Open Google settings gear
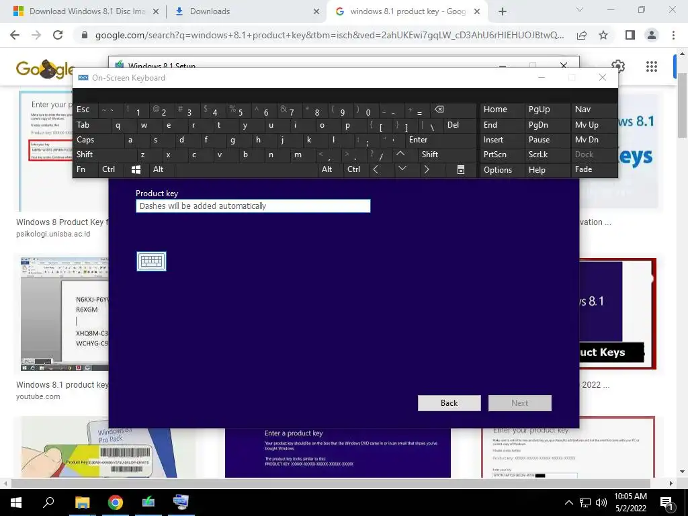 pos(618,67)
